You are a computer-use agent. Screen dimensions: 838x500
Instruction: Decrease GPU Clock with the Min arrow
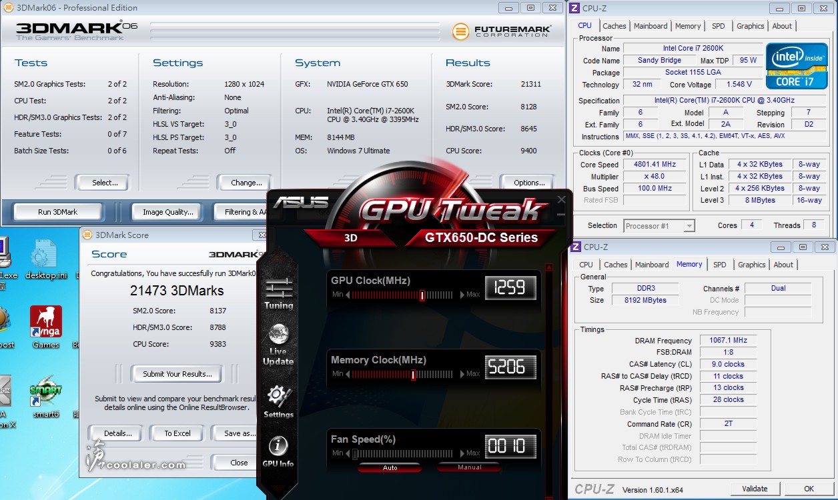[348, 295]
